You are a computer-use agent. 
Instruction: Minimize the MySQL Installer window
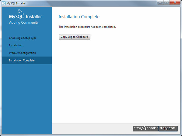click(160, 2)
